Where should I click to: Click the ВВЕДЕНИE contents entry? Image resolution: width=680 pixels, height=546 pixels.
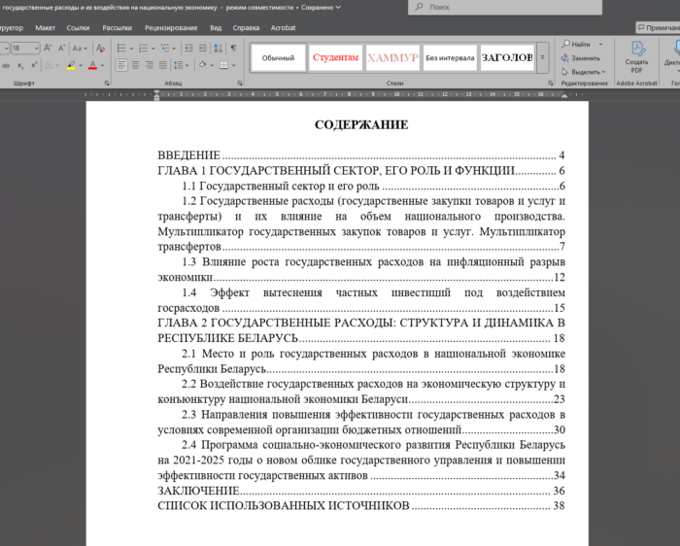[x=360, y=155]
